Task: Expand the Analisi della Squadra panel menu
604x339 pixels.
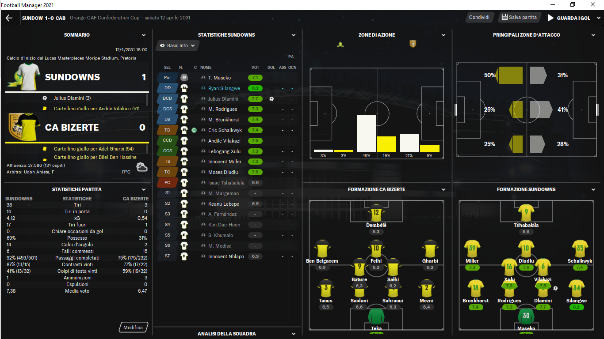Action: click(294, 334)
